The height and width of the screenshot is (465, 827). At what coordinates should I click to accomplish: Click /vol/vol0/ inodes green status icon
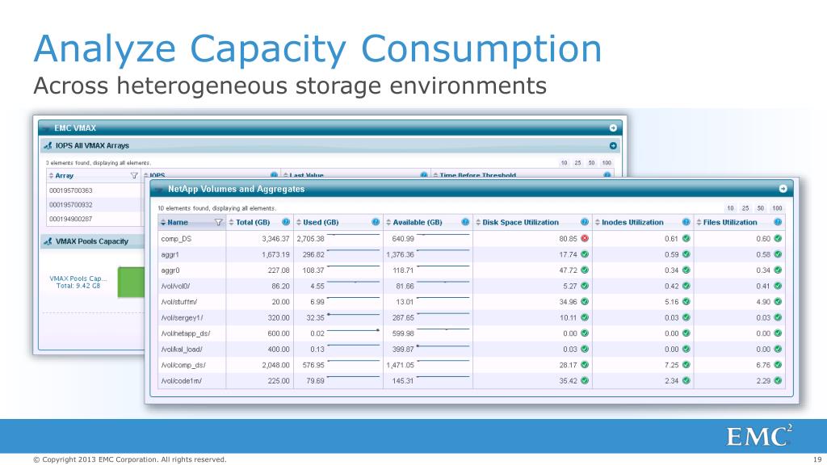(686, 286)
